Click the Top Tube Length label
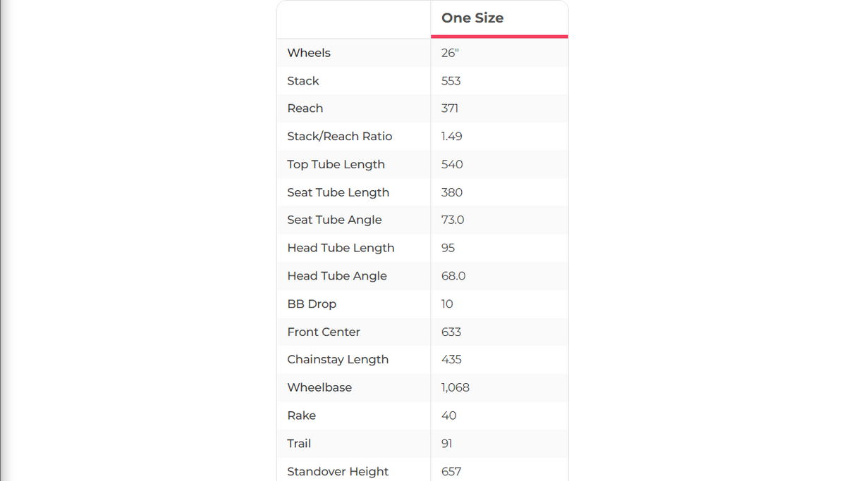The width and height of the screenshot is (856, 481). 336,164
